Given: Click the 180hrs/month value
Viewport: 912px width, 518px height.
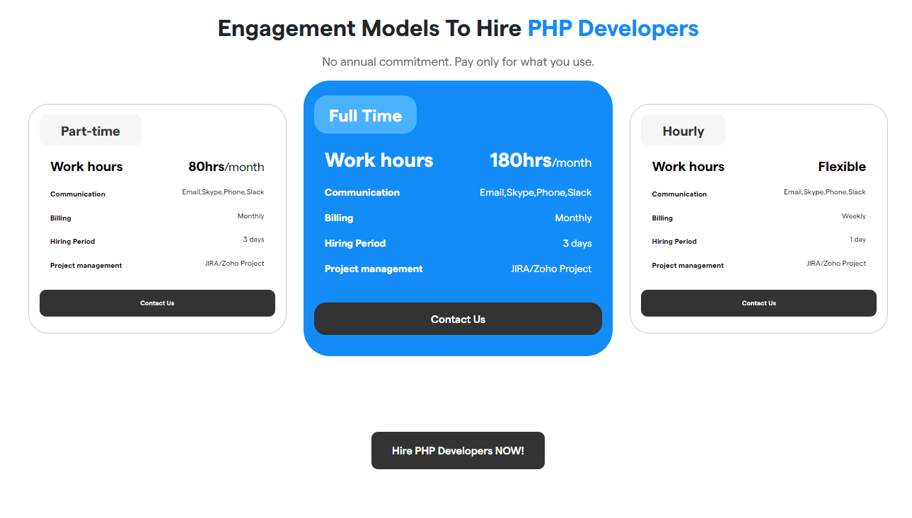Looking at the screenshot, I should (541, 160).
